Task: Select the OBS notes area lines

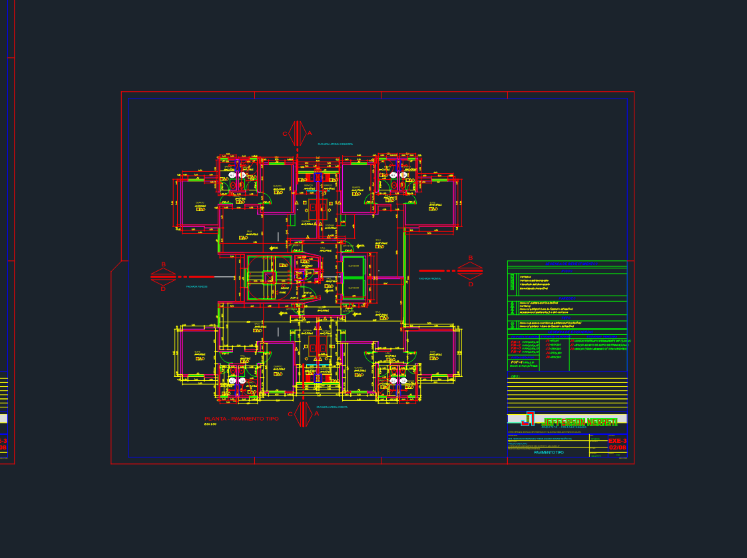Action: tap(567, 393)
